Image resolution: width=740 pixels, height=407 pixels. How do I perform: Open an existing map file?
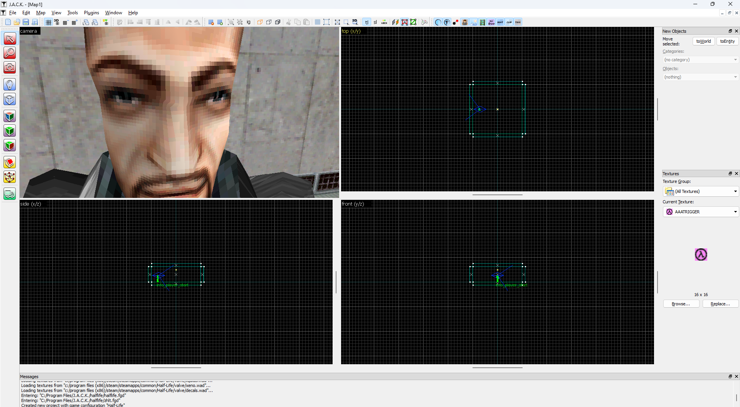17,22
